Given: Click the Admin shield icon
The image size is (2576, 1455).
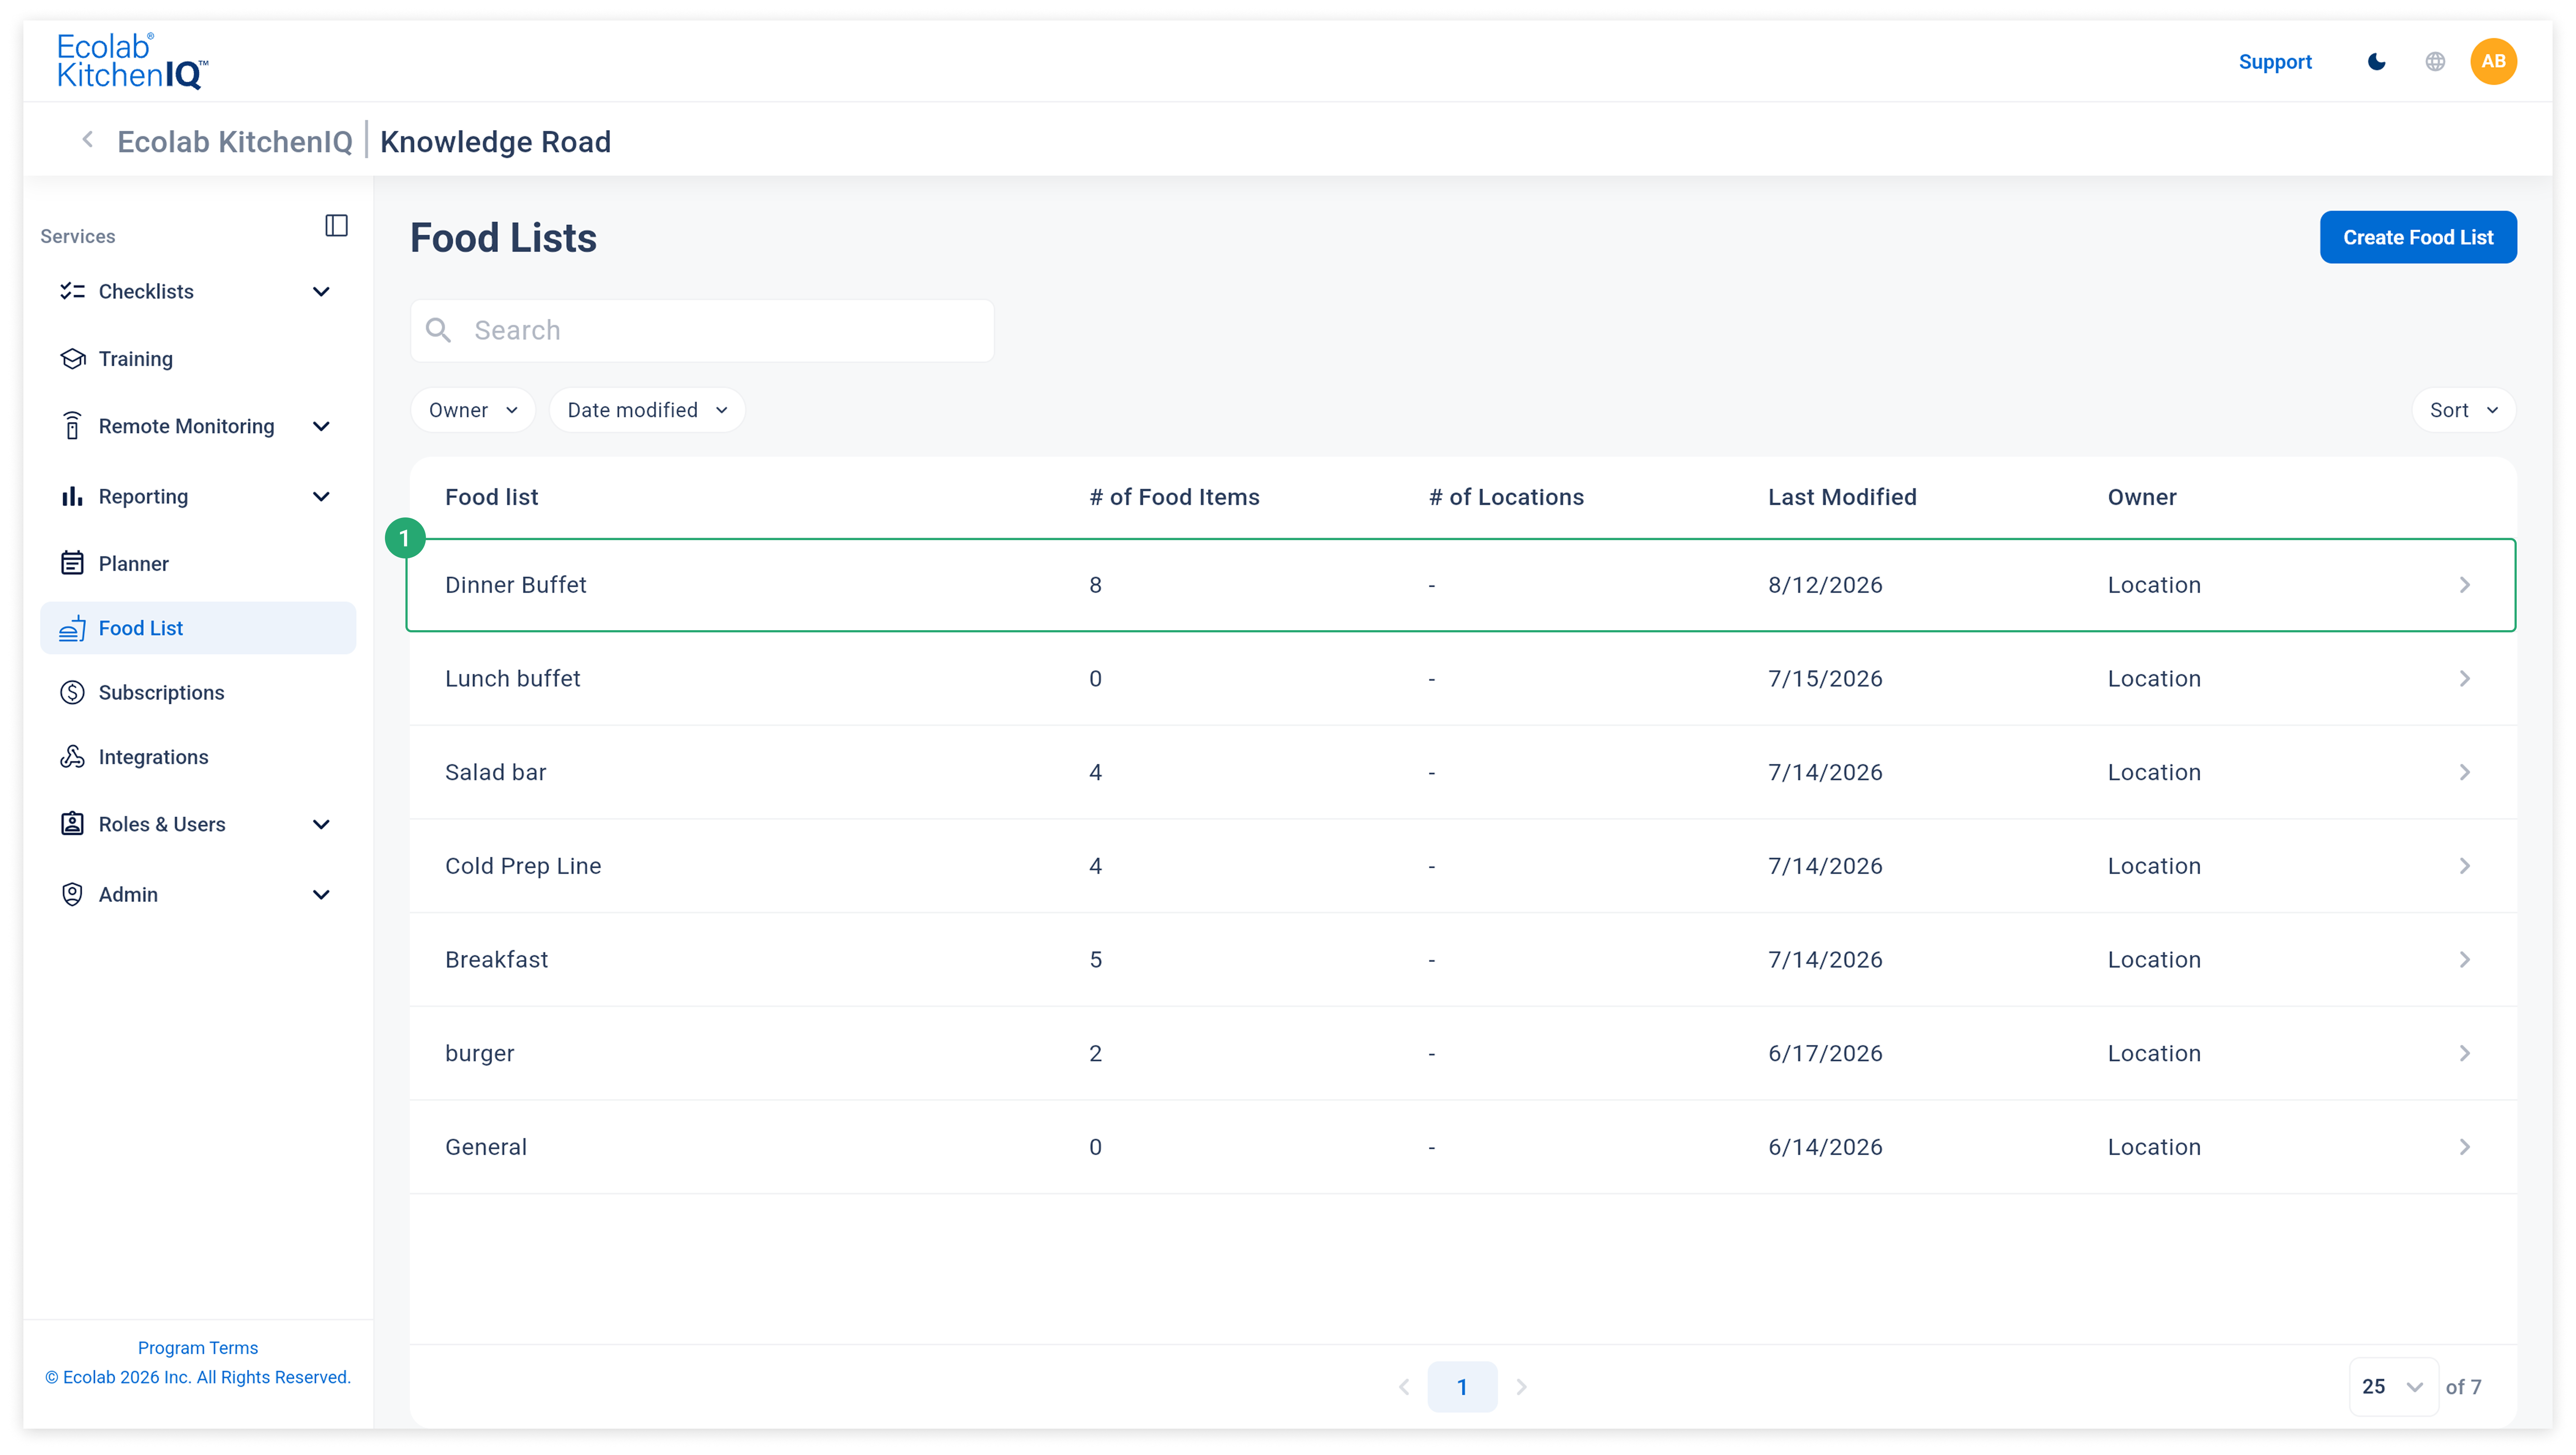Looking at the screenshot, I should tap(72, 894).
